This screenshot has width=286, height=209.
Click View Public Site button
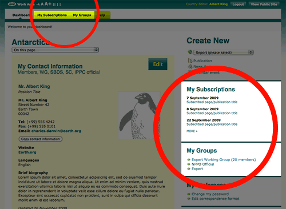pos(264,4)
